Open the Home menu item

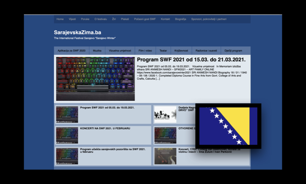(x=60, y=19)
